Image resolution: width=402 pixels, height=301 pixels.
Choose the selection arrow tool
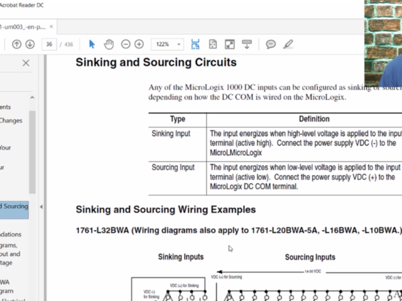92,45
